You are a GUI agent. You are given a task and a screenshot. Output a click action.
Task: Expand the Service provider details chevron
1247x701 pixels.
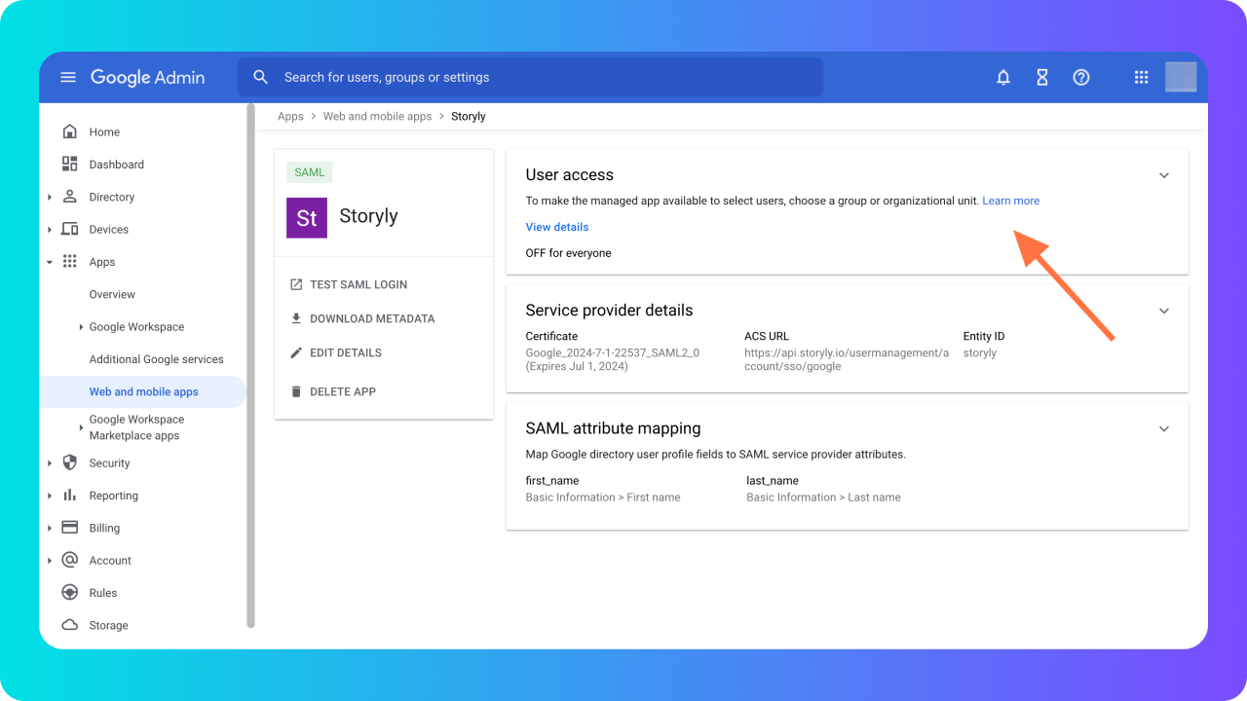click(1163, 311)
